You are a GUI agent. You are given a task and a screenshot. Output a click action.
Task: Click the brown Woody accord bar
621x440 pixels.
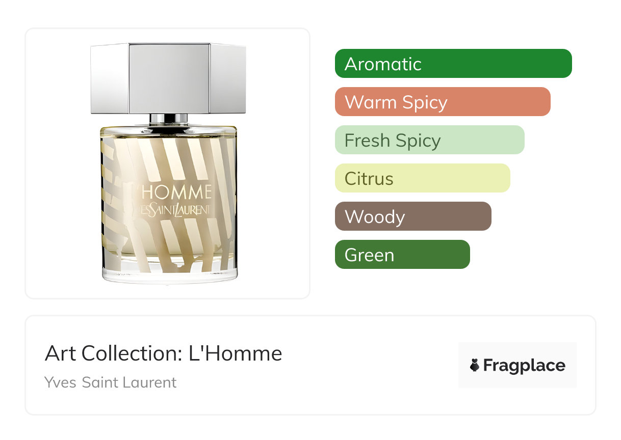click(413, 216)
